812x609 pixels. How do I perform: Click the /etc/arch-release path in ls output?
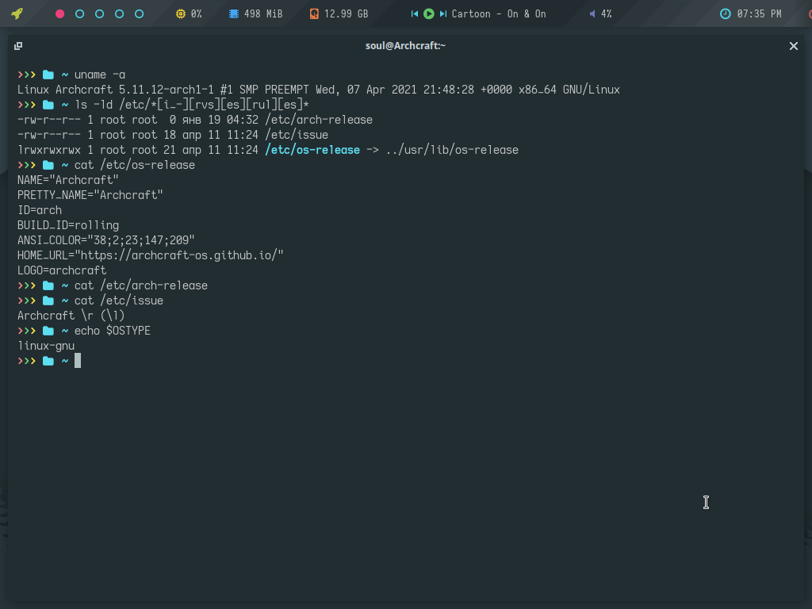pos(319,121)
